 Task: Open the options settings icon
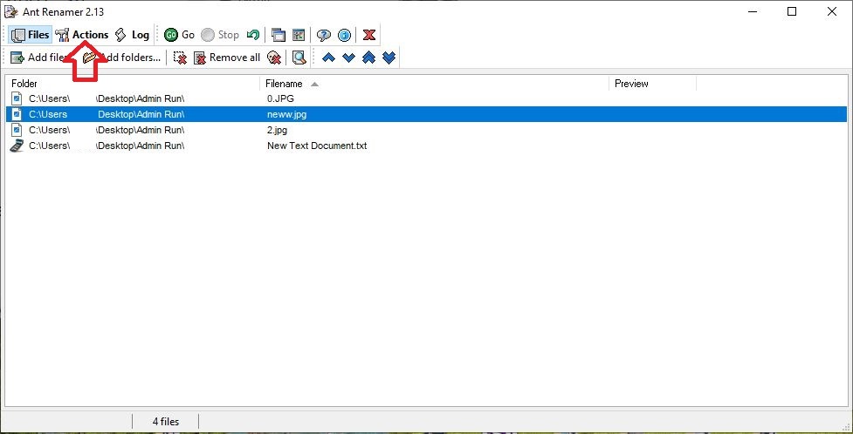coord(299,35)
